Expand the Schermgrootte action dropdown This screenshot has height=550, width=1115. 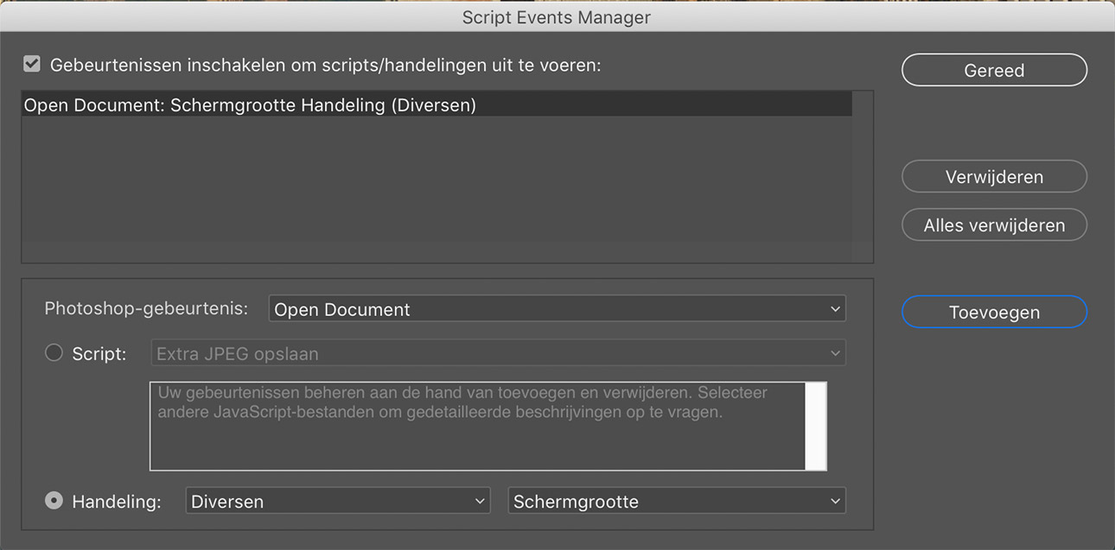coord(676,501)
